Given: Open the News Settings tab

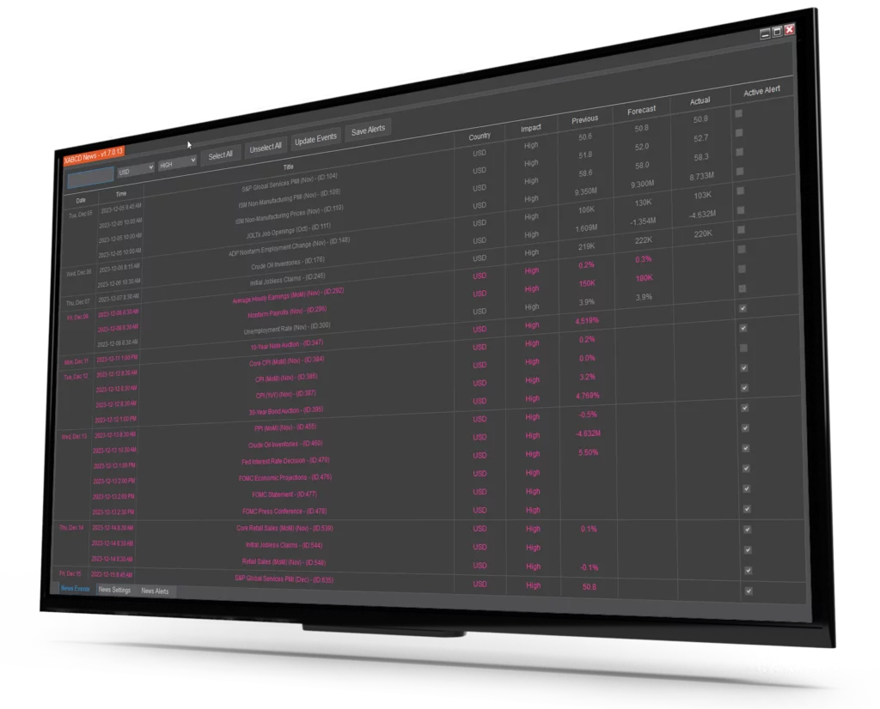Looking at the screenshot, I should (x=114, y=590).
